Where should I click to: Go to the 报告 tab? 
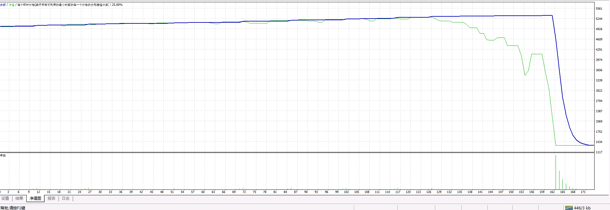click(x=51, y=198)
